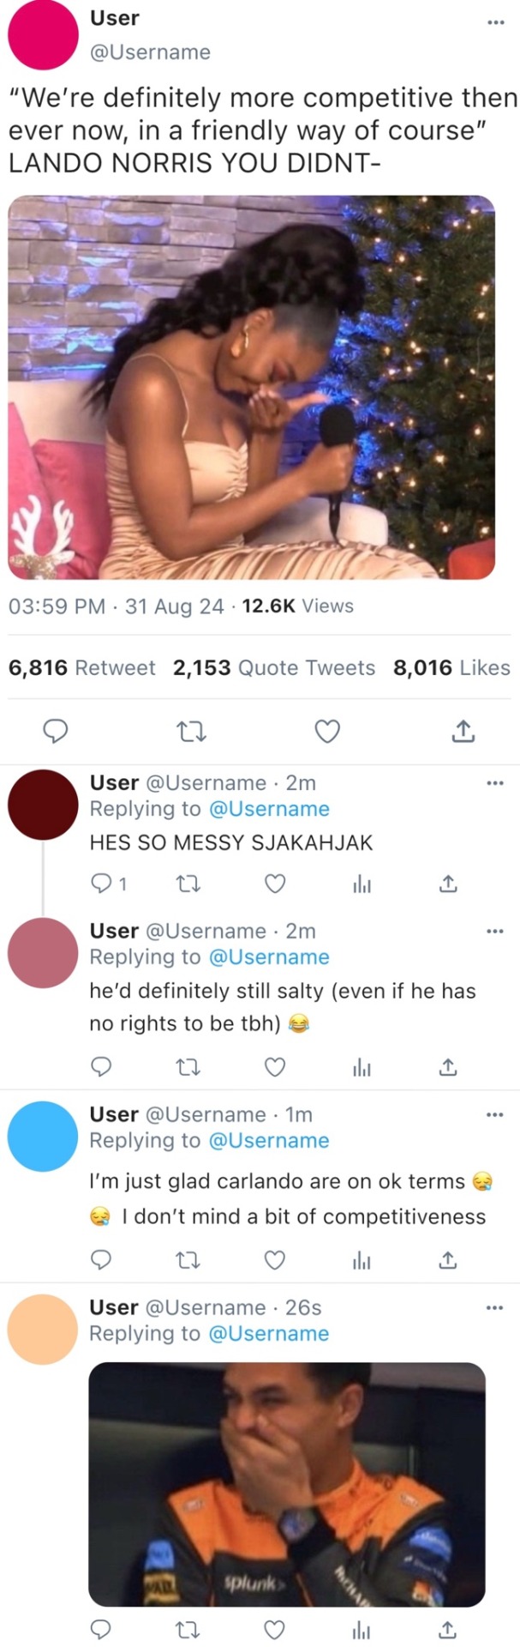
Task: Like the main tweet with heart icon
Action: pyautogui.click(x=327, y=732)
